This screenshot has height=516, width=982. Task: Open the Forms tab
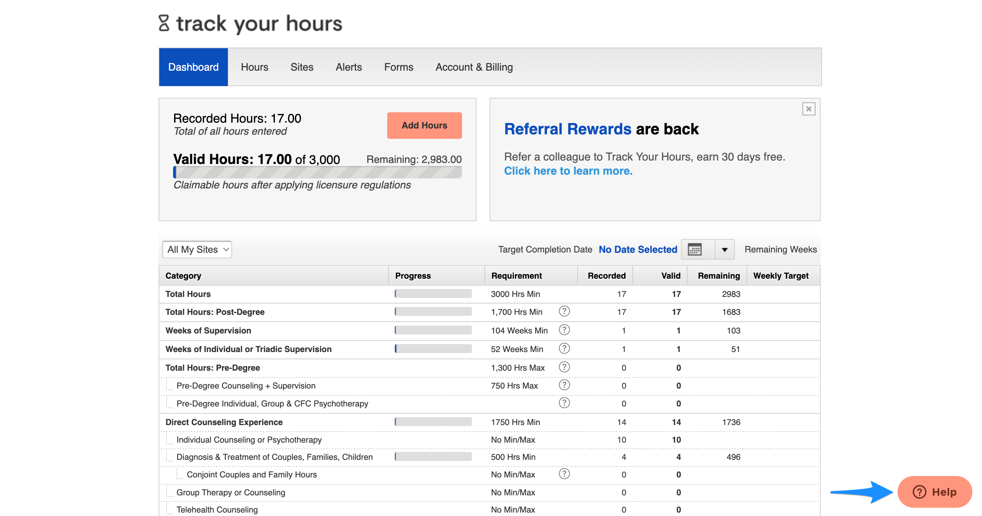(399, 67)
